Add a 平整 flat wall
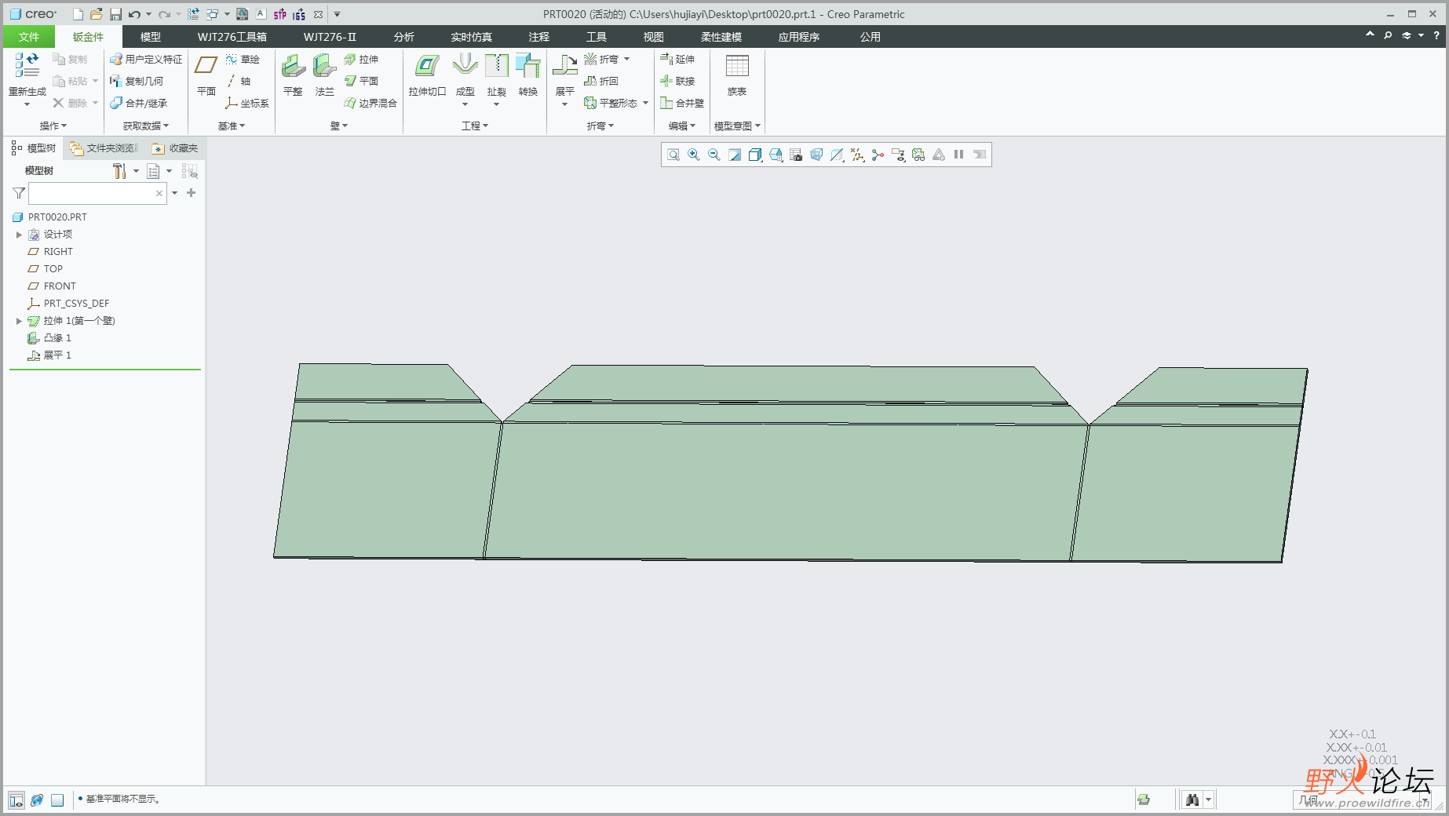The height and width of the screenshot is (816, 1449). point(293,76)
